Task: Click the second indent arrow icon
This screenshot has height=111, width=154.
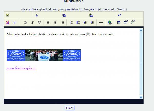Action: click(x=92, y=23)
